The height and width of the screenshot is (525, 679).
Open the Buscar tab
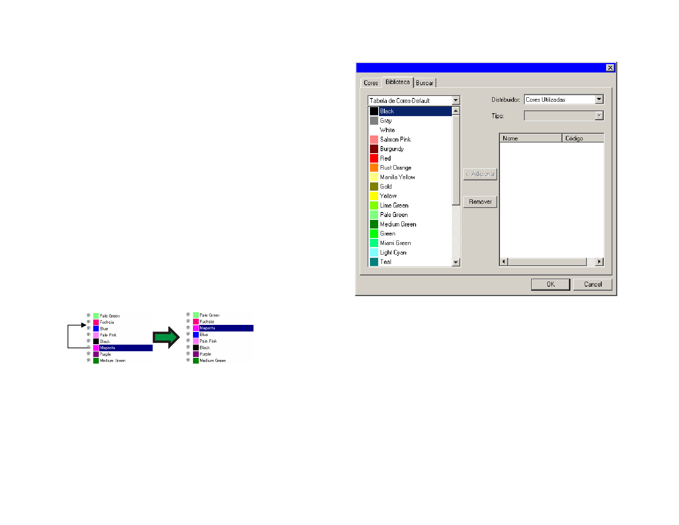click(424, 83)
